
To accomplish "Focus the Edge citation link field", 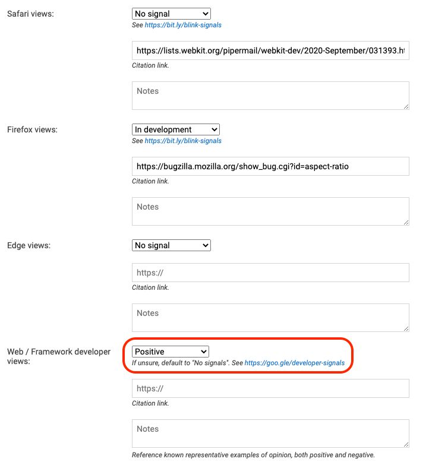I will 270,273.
